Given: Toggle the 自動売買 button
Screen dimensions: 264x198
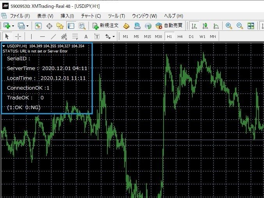Looking at the screenshot, I should tap(169, 26).
